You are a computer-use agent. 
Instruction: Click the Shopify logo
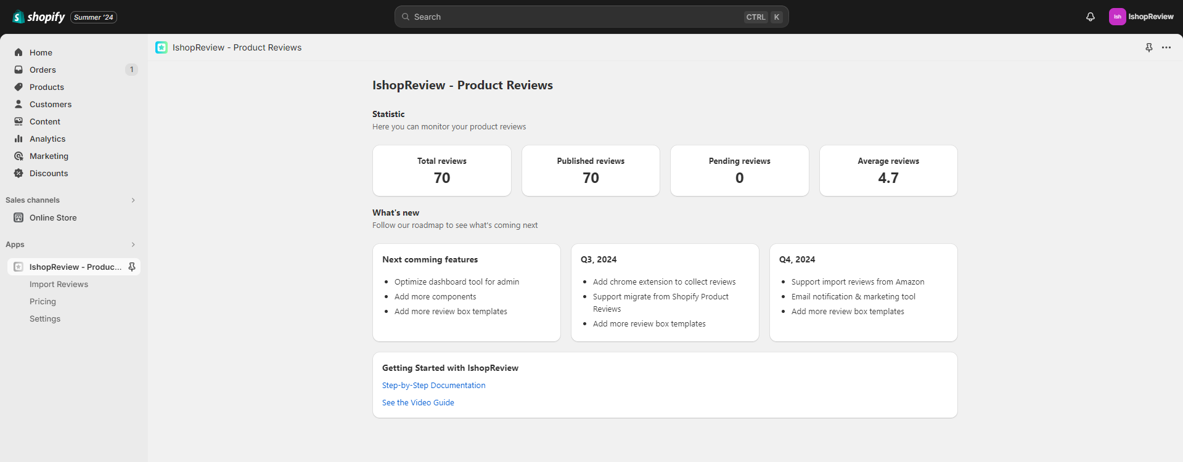pos(39,17)
